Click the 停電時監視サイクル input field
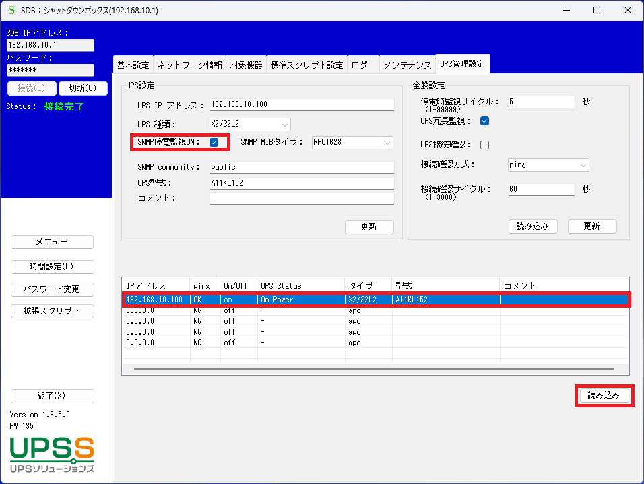644x484 pixels. (x=541, y=102)
